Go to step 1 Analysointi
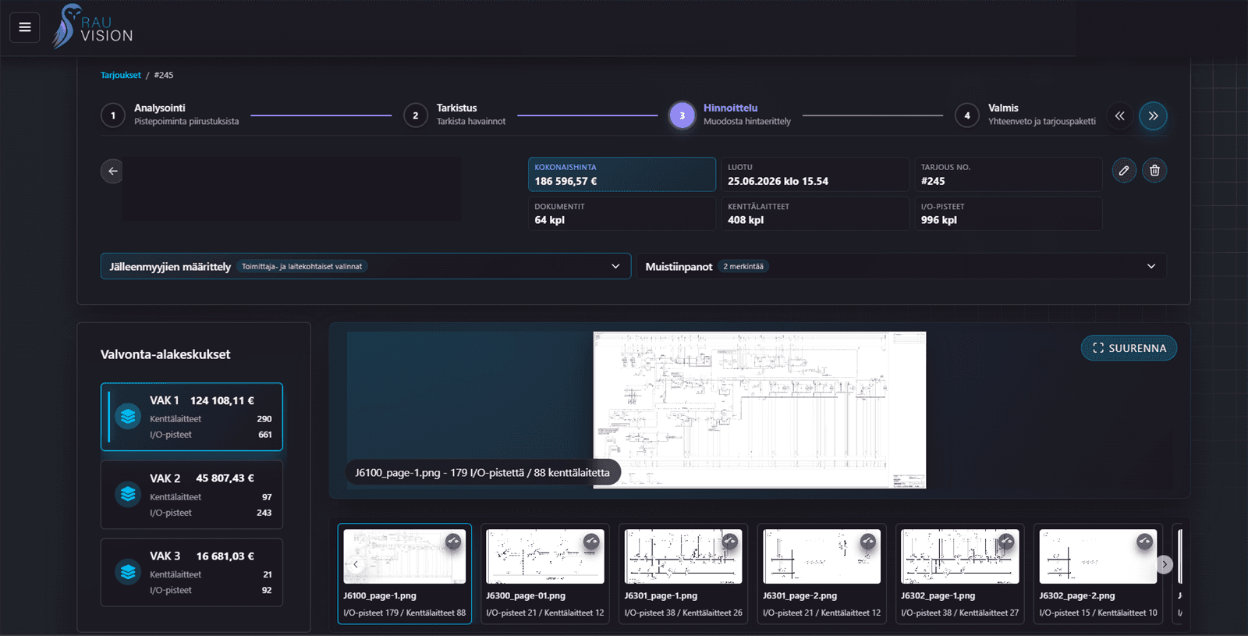This screenshot has width=1248, height=636. [x=170, y=115]
